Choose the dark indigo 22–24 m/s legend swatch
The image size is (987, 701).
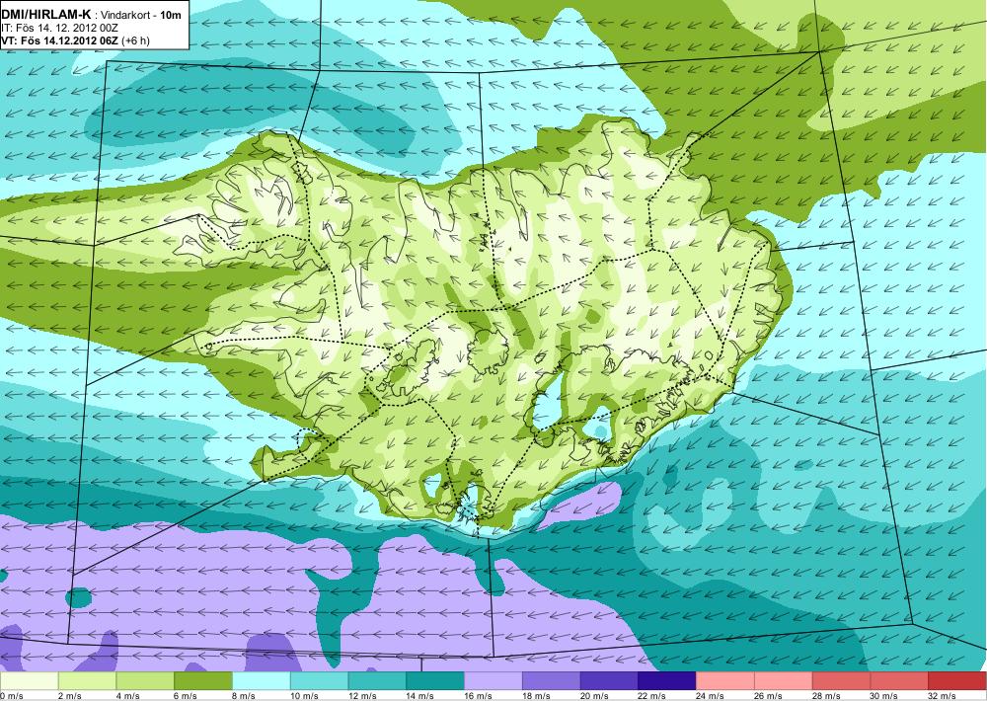point(666,681)
